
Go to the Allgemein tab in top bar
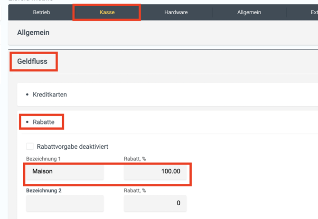coord(249,12)
